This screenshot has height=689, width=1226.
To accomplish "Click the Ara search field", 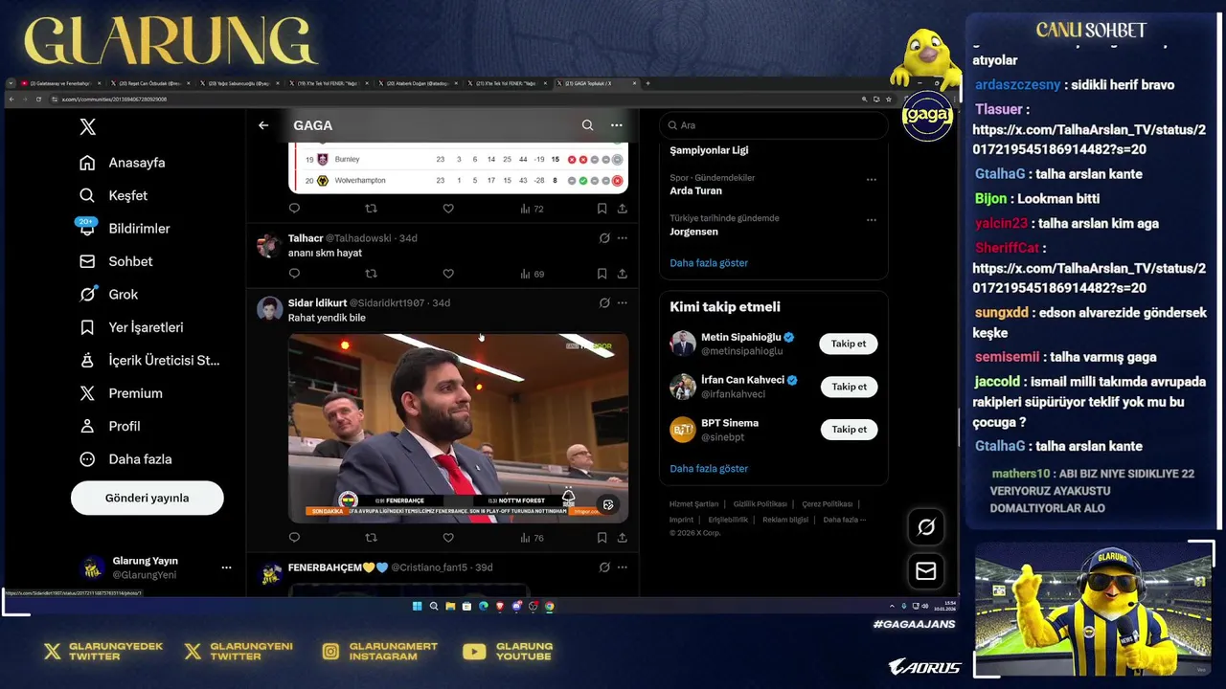I will [774, 125].
